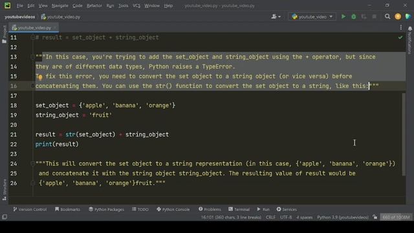Open Terminal tool window
This screenshot has height=233, width=414.
point(239,209)
